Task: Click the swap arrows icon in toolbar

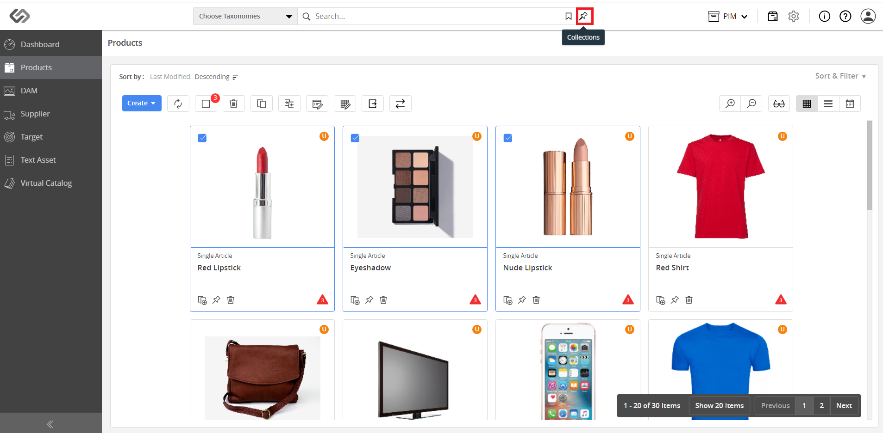Action: [401, 104]
